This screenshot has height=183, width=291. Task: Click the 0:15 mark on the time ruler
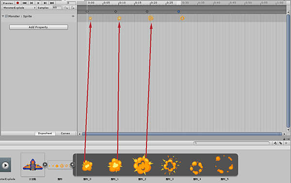pos(138,3)
